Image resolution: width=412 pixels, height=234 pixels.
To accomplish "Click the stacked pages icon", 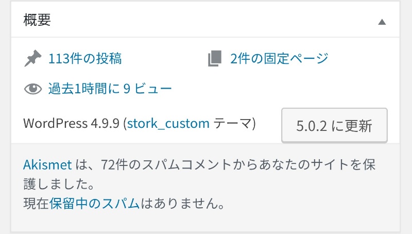I will [214, 59].
